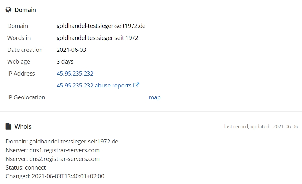Click the globe icon beside Domain heading
The width and height of the screenshot is (302, 184).
9,10
